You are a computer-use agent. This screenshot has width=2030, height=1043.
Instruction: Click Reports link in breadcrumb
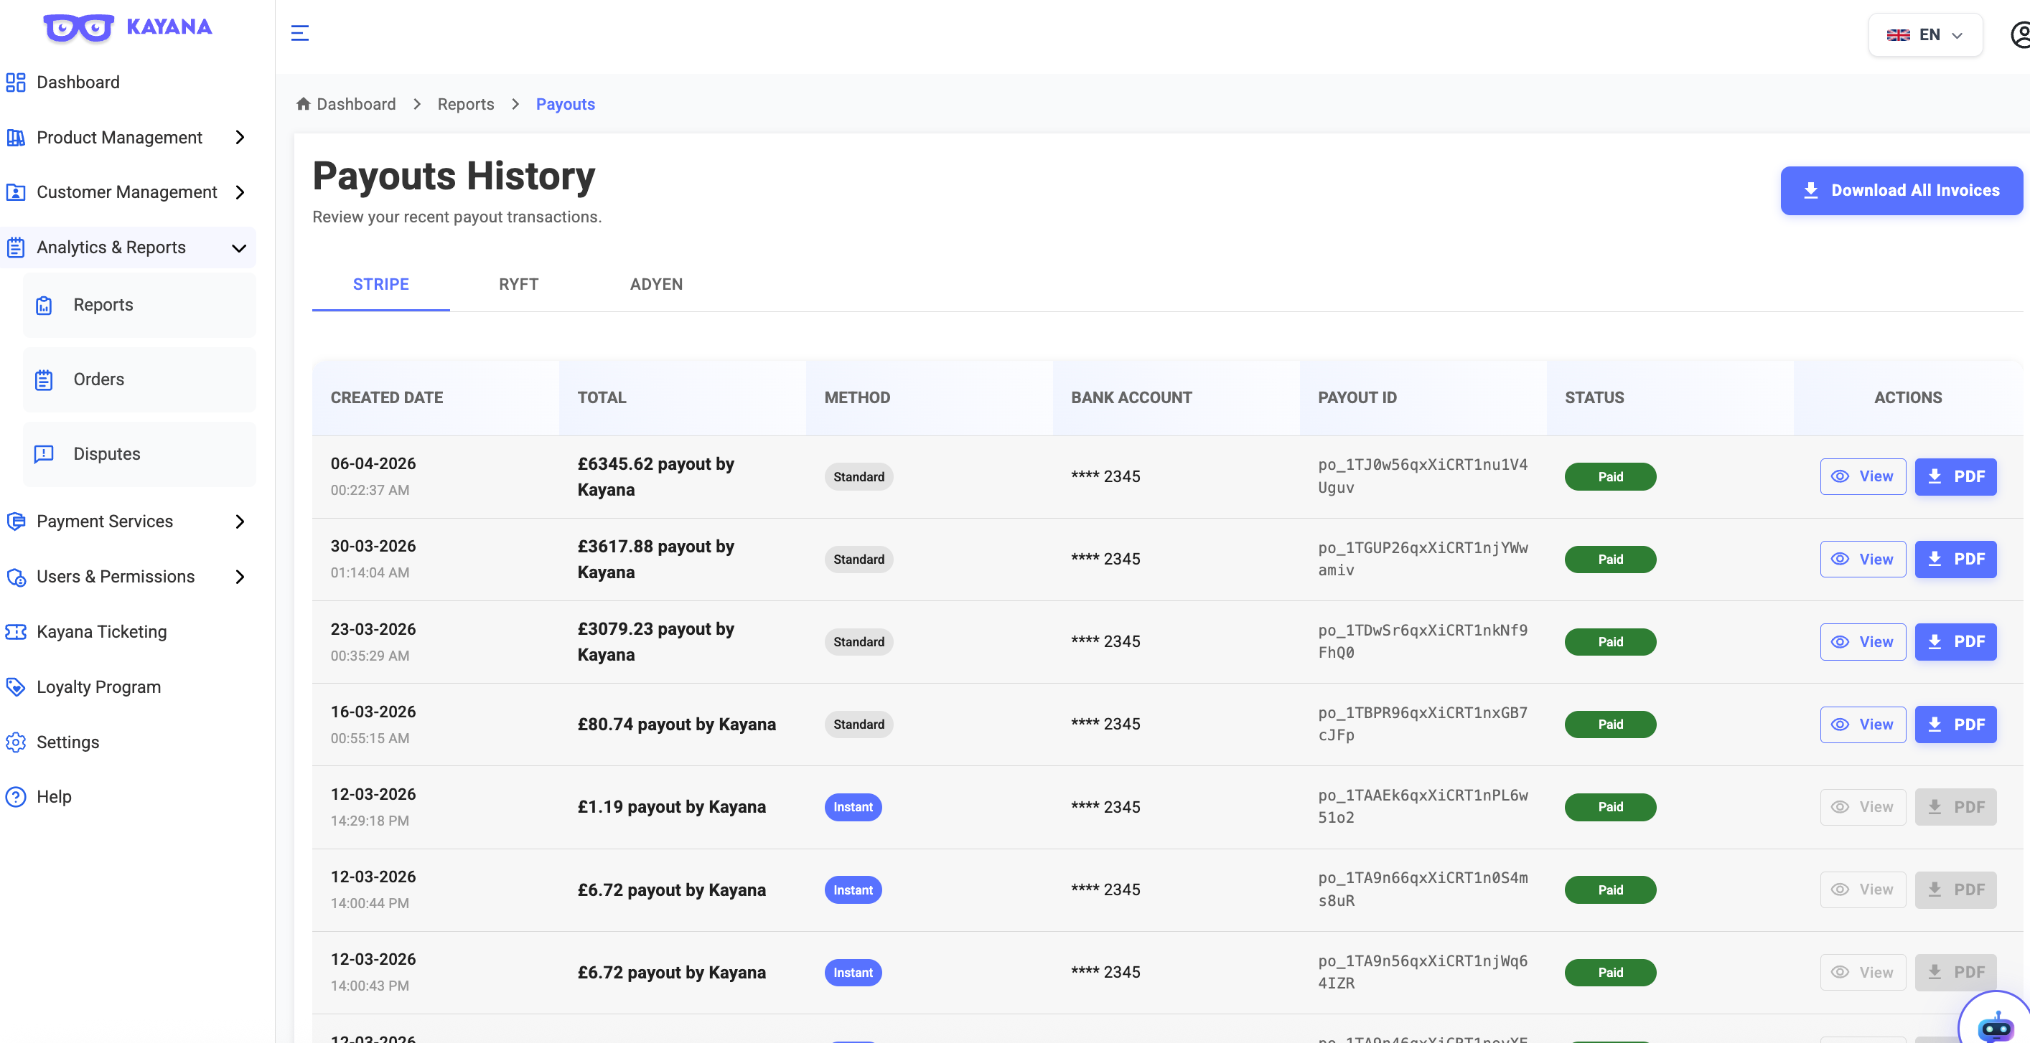466,104
